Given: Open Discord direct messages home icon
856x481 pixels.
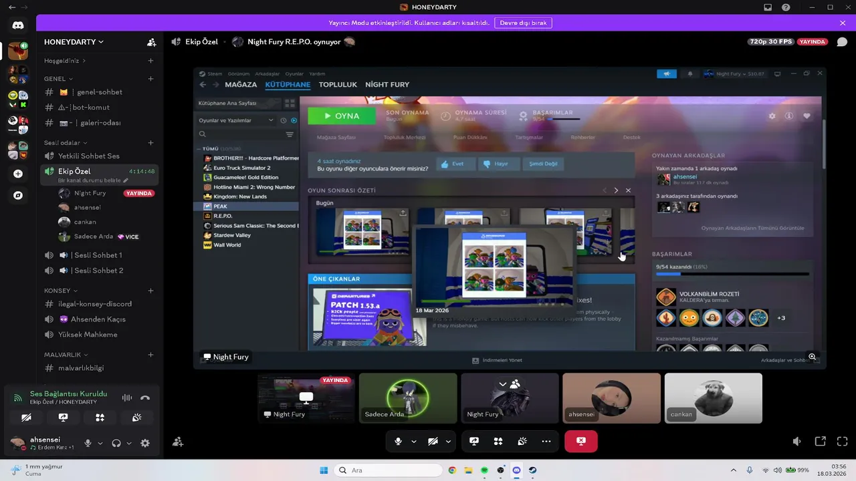Looking at the screenshot, I should (18, 25).
